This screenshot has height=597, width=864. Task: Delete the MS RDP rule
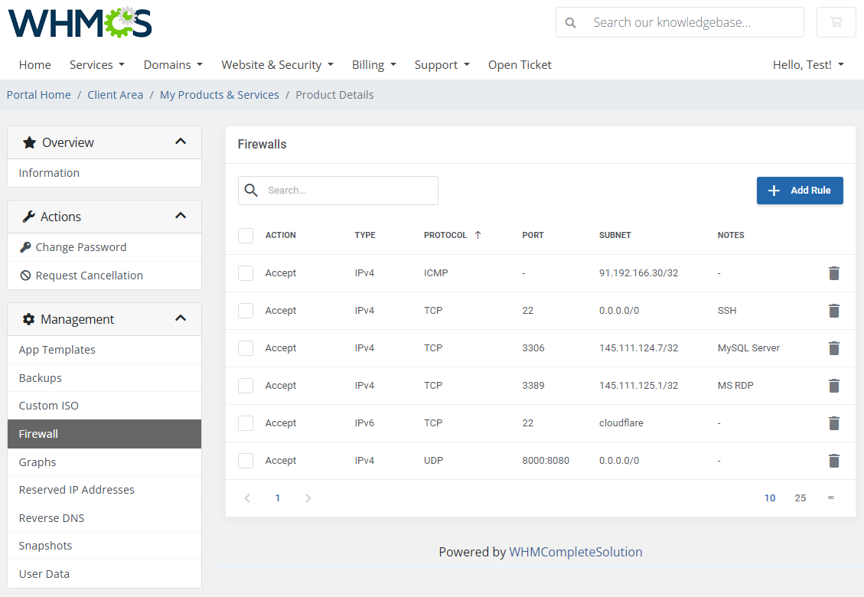[833, 385]
